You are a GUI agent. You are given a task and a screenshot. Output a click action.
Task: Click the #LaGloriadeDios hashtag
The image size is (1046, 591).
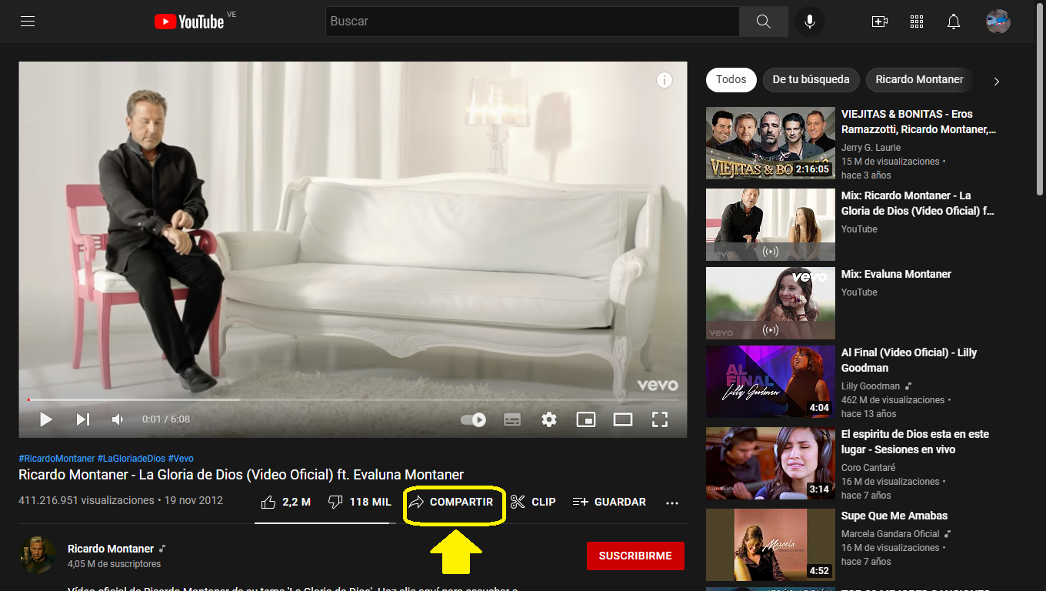tap(131, 458)
